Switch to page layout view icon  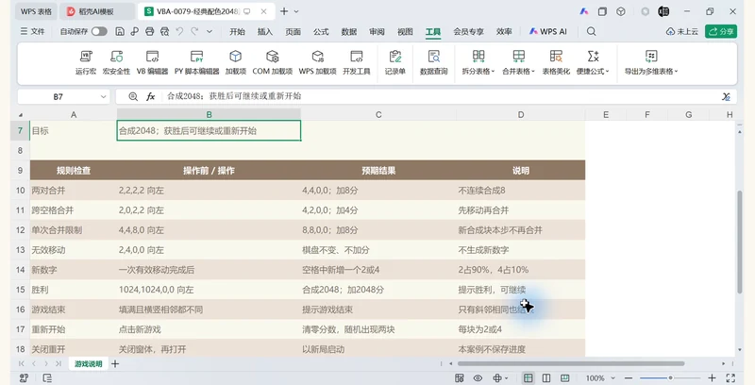pos(546,378)
